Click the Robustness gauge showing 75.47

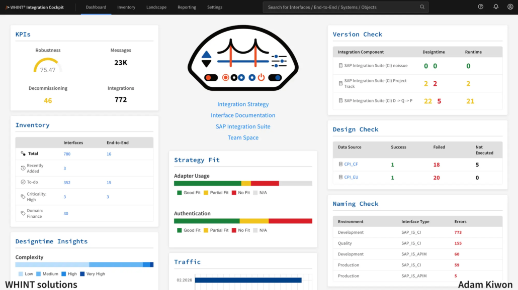48,66
